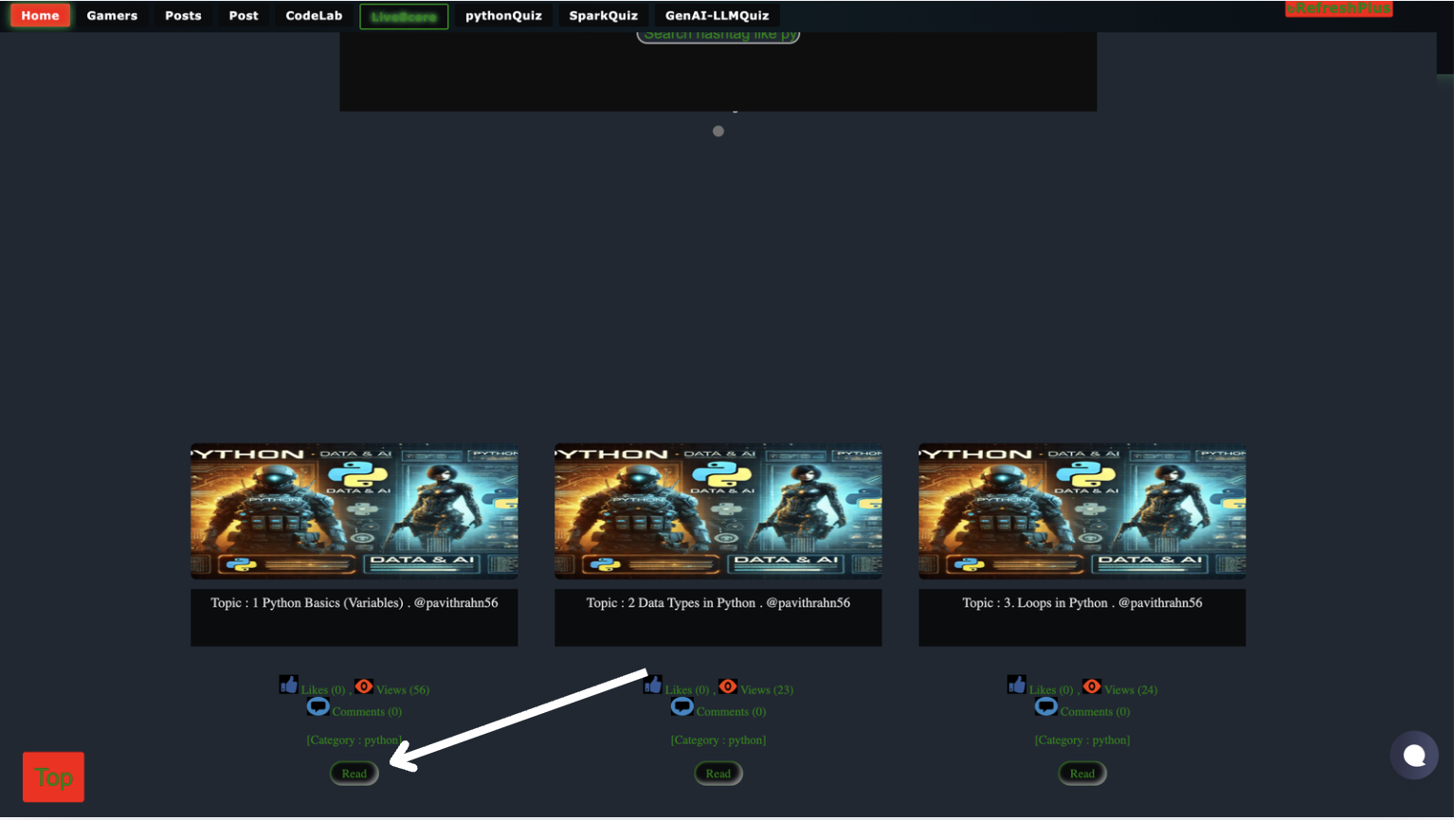
Task: Click Read under Loops in Python
Action: 1082,774
